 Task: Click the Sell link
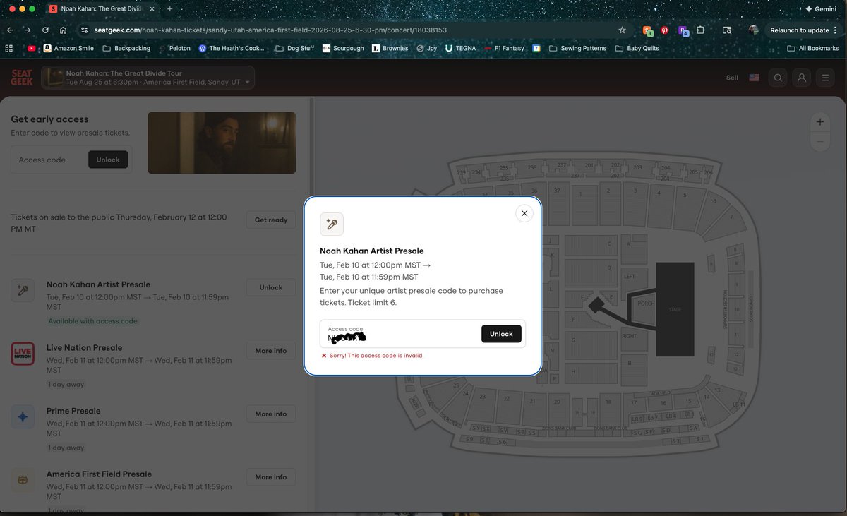tap(732, 78)
